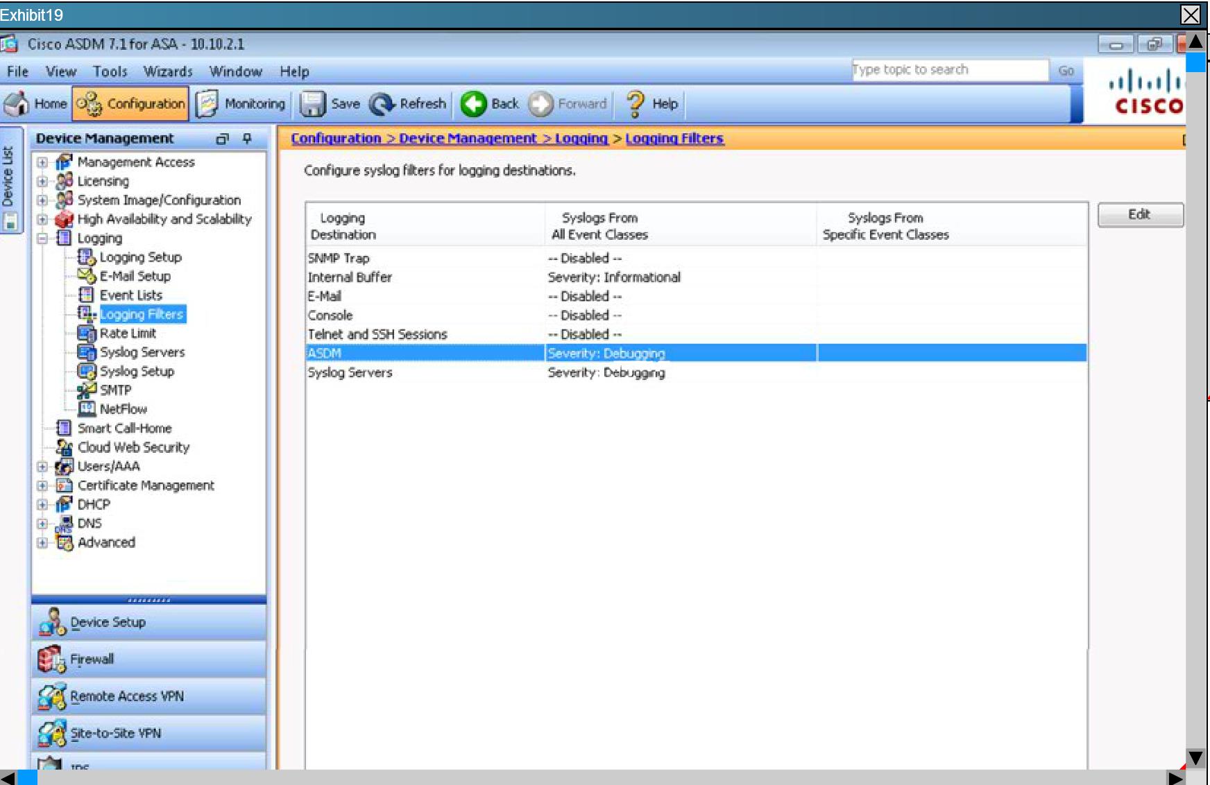The image size is (1210, 785).
Task: Select Logging Filters in the tree
Action: (142, 314)
